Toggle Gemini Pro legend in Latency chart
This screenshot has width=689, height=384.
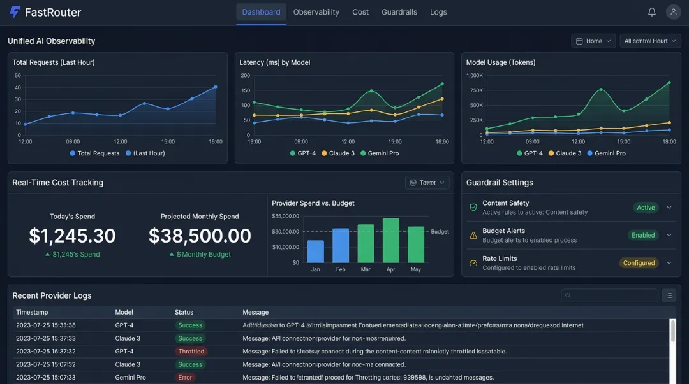pyautogui.click(x=380, y=153)
